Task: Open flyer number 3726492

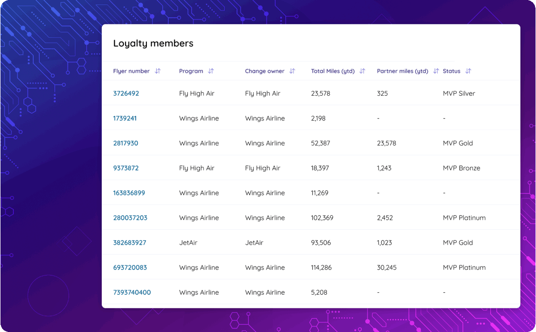Action: point(126,93)
